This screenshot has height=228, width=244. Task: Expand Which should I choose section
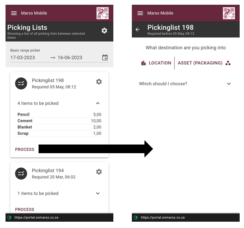pos(185,84)
